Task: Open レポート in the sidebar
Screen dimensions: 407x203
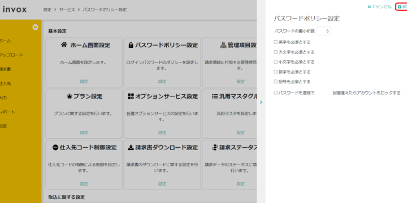Action: tap(7, 112)
